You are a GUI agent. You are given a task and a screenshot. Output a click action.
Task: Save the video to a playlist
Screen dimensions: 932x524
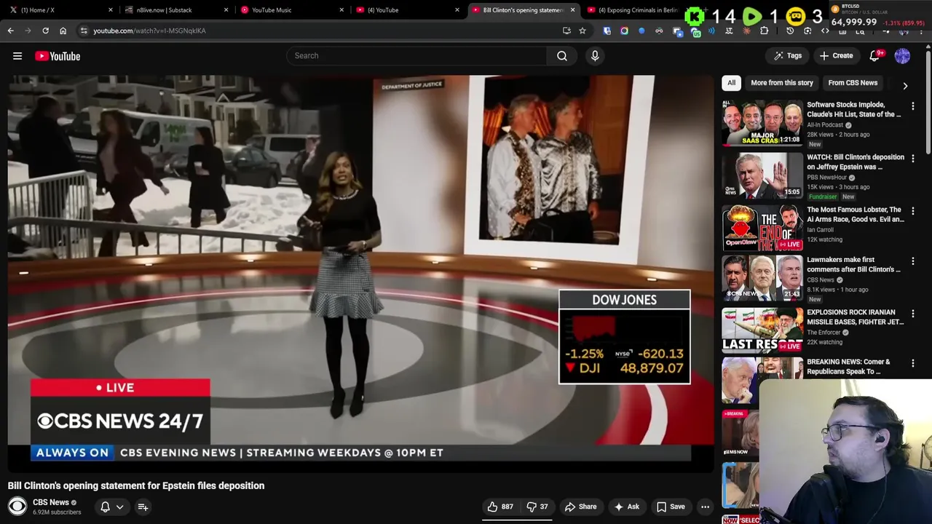click(671, 507)
